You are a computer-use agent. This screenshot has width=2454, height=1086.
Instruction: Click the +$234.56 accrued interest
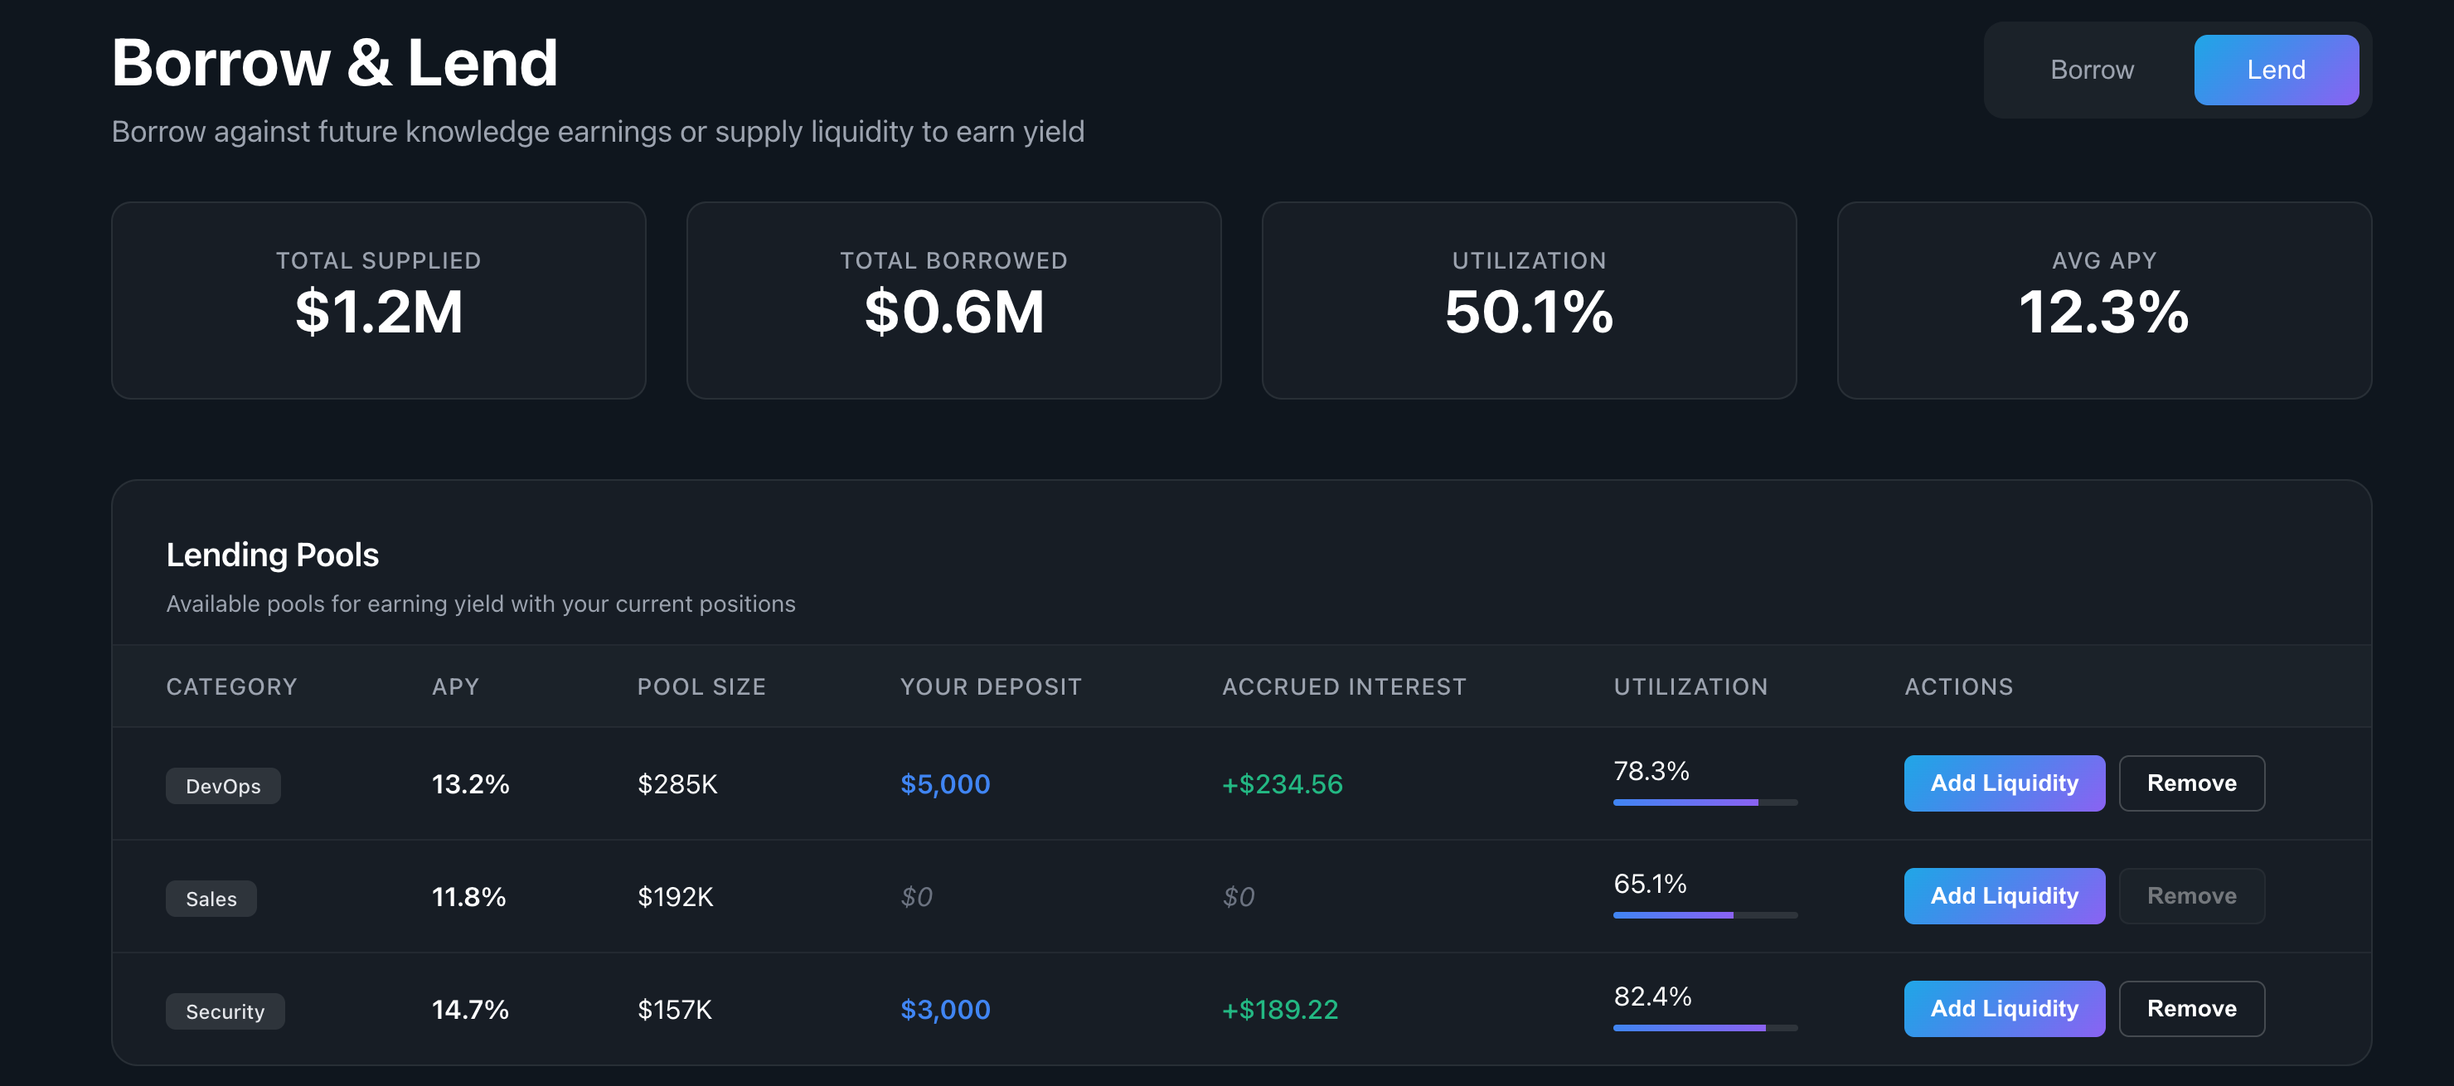[1283, 784]
